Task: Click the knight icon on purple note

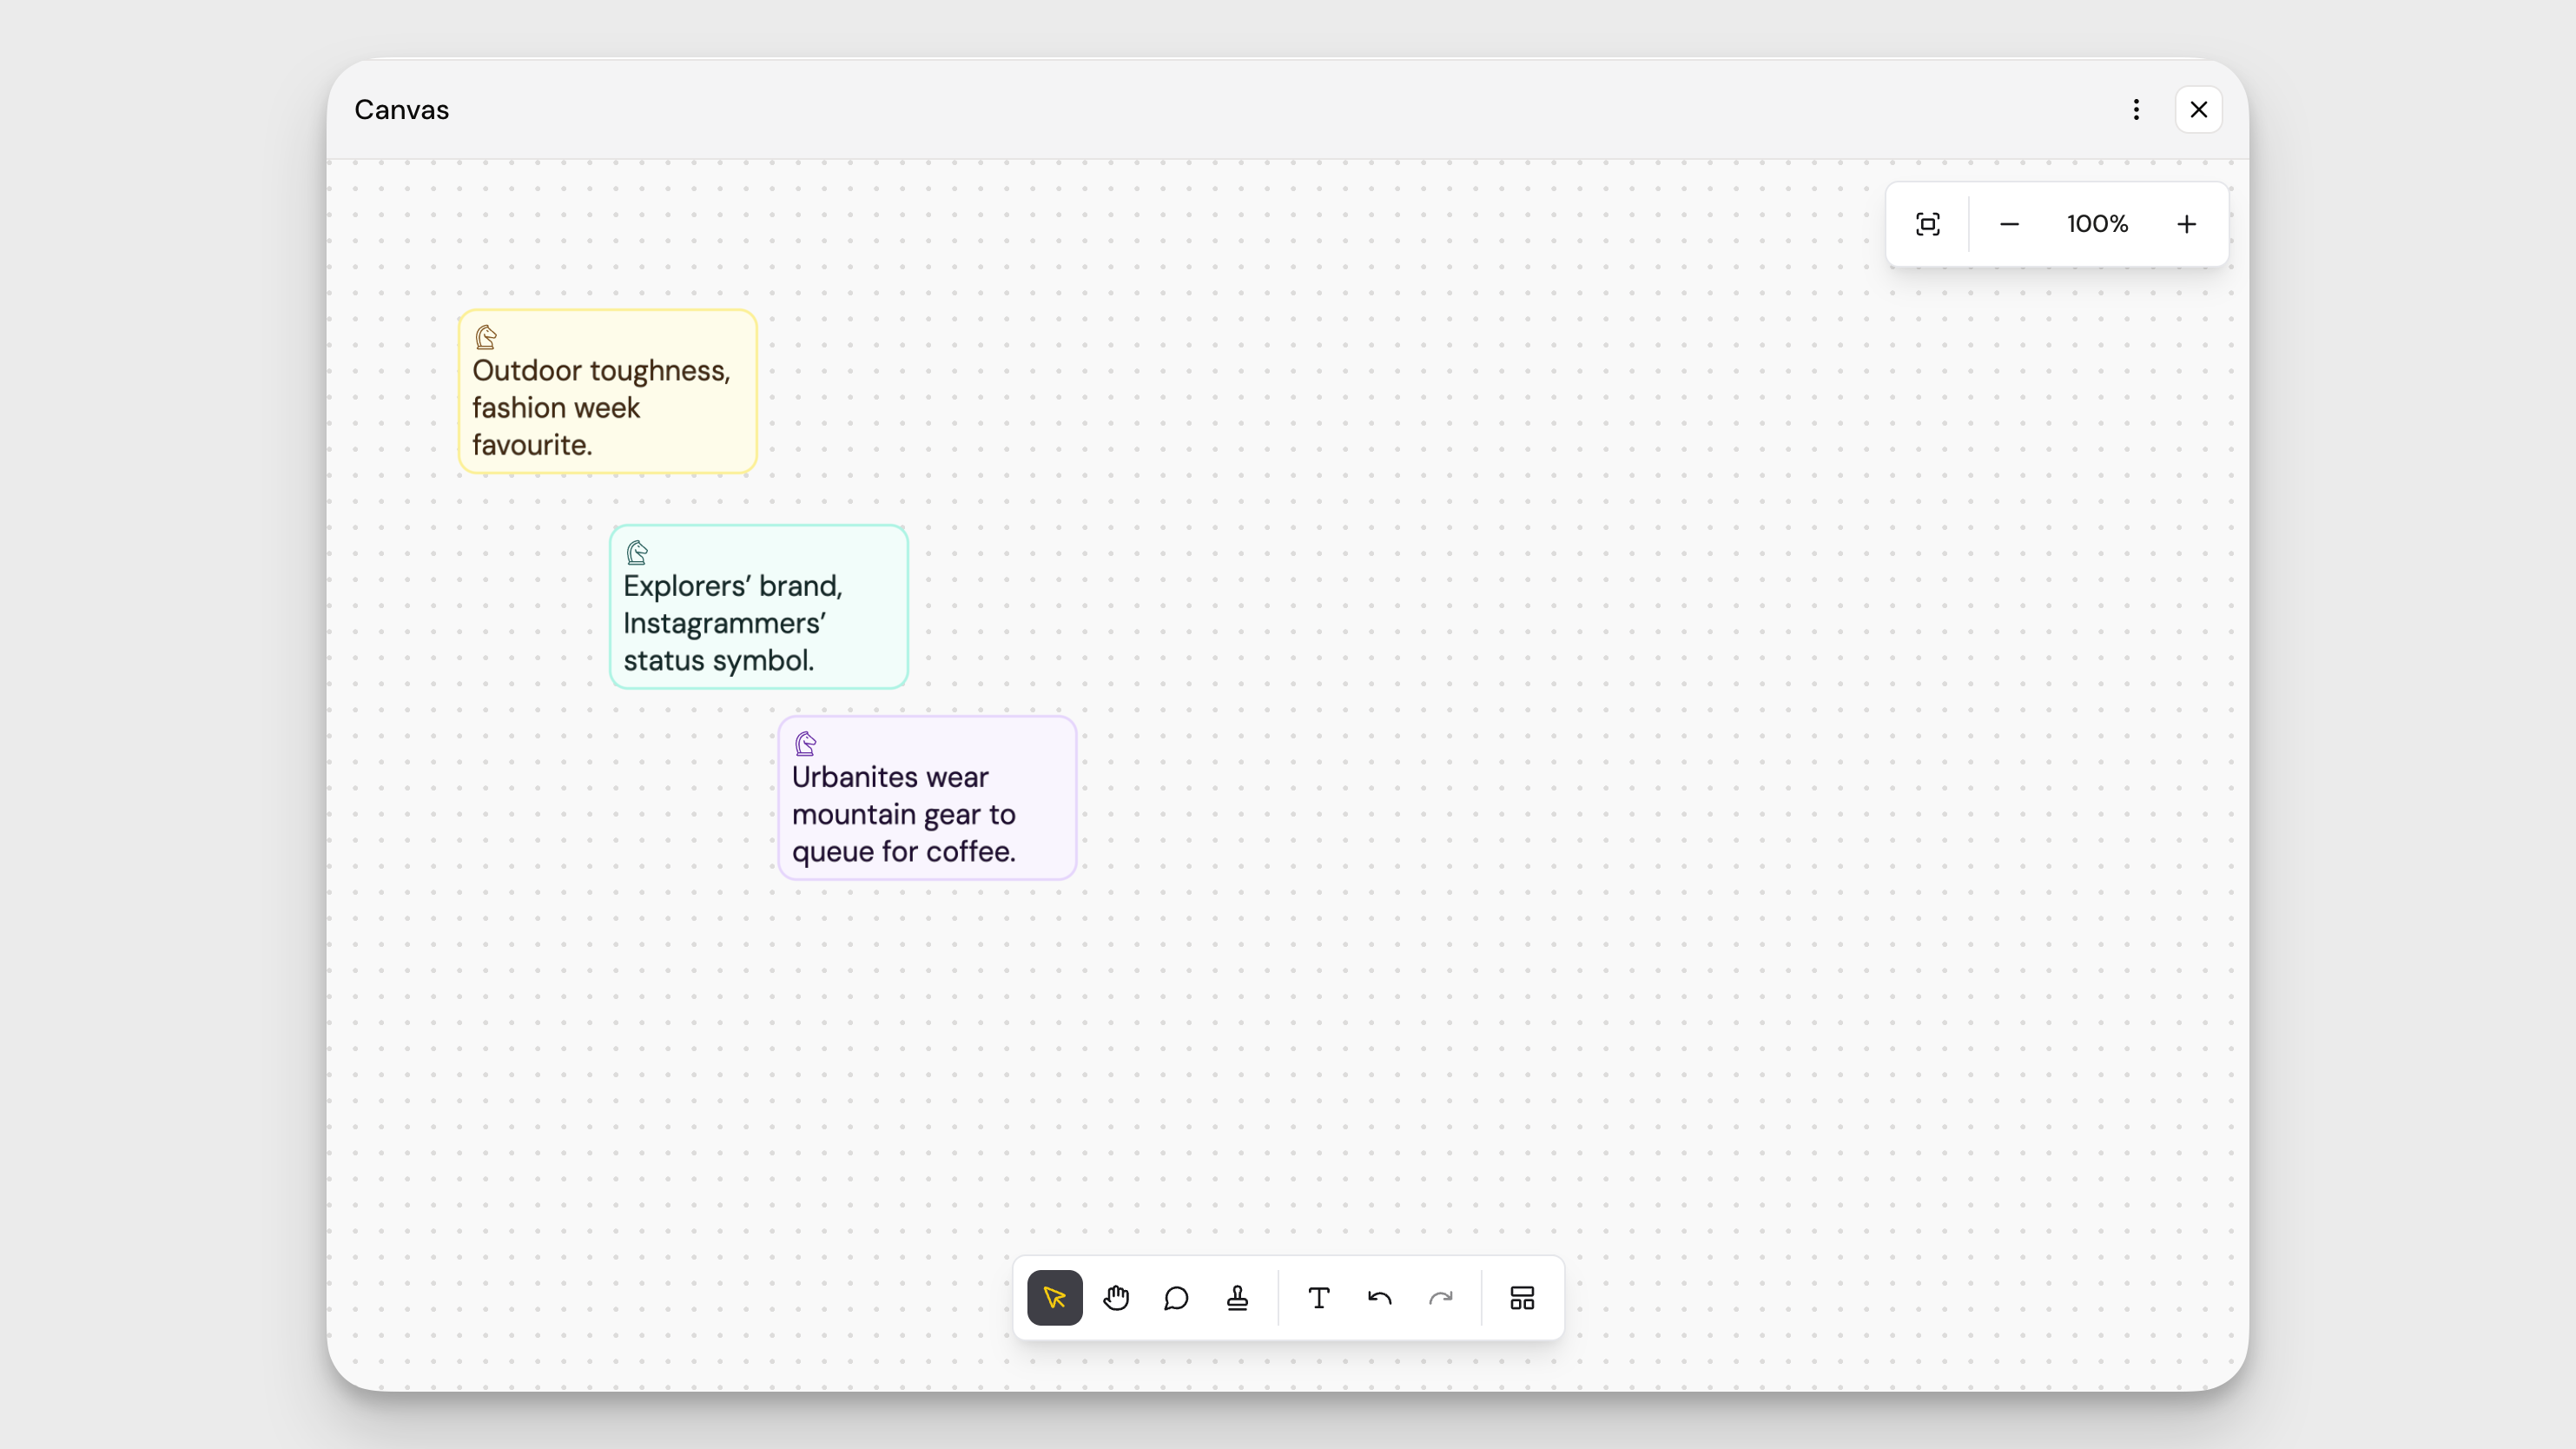Action: coord(805,743)
